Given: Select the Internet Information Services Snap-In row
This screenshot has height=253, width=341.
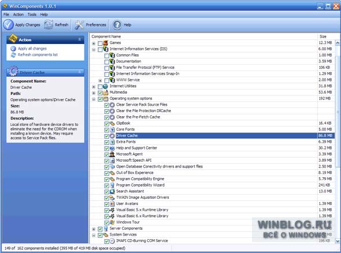Looking at the screenshot, I should click(x=212, y=74).
